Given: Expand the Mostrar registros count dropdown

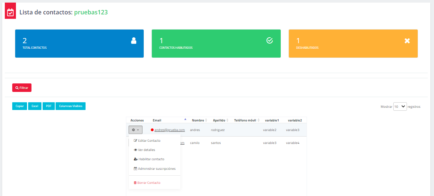Looking at the screenshot, I should (400, 106).
